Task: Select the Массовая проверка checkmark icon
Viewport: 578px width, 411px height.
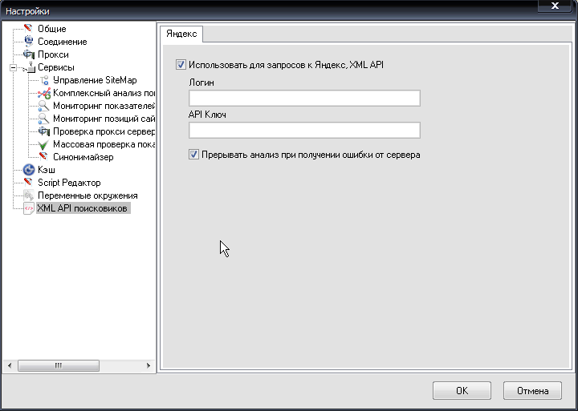Action: click(x=44, y=145)
